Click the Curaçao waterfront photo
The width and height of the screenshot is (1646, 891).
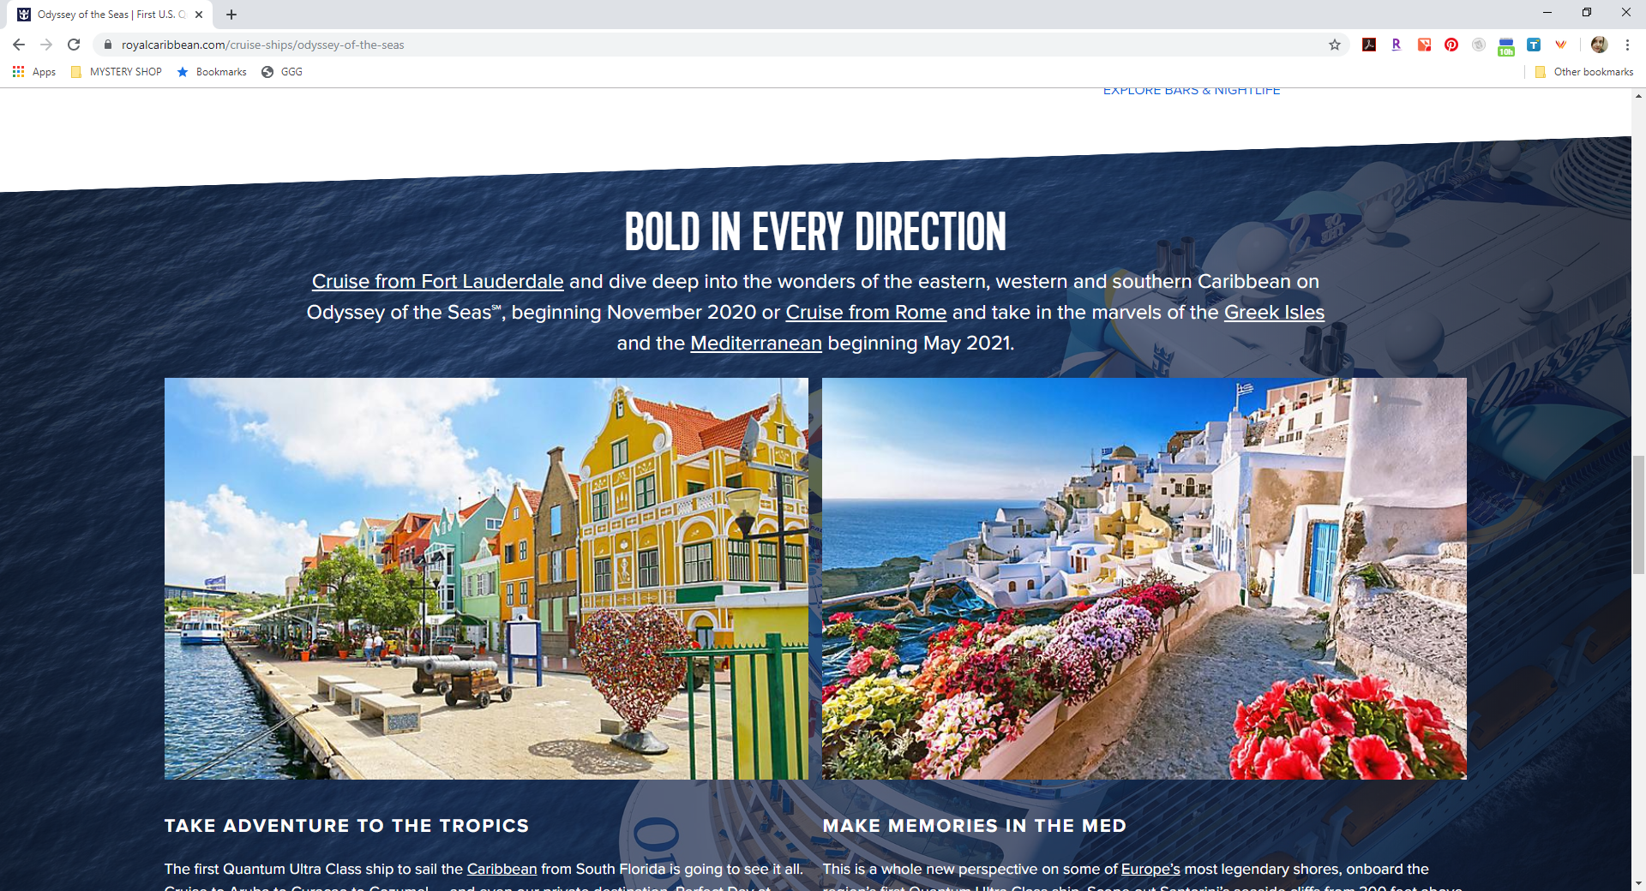[486, 578]
